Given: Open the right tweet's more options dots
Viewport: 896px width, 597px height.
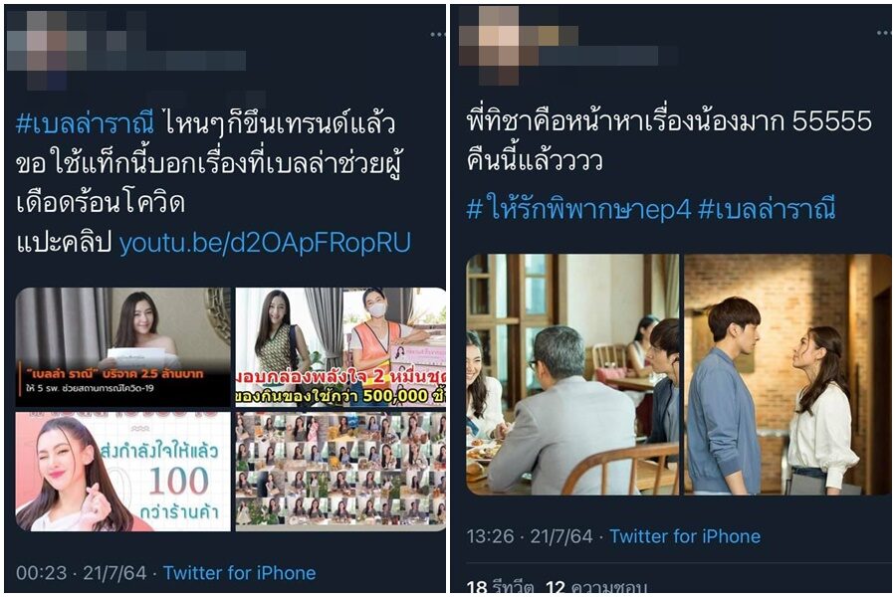Looking at the screenshot, I should click(x=884, y=34).
